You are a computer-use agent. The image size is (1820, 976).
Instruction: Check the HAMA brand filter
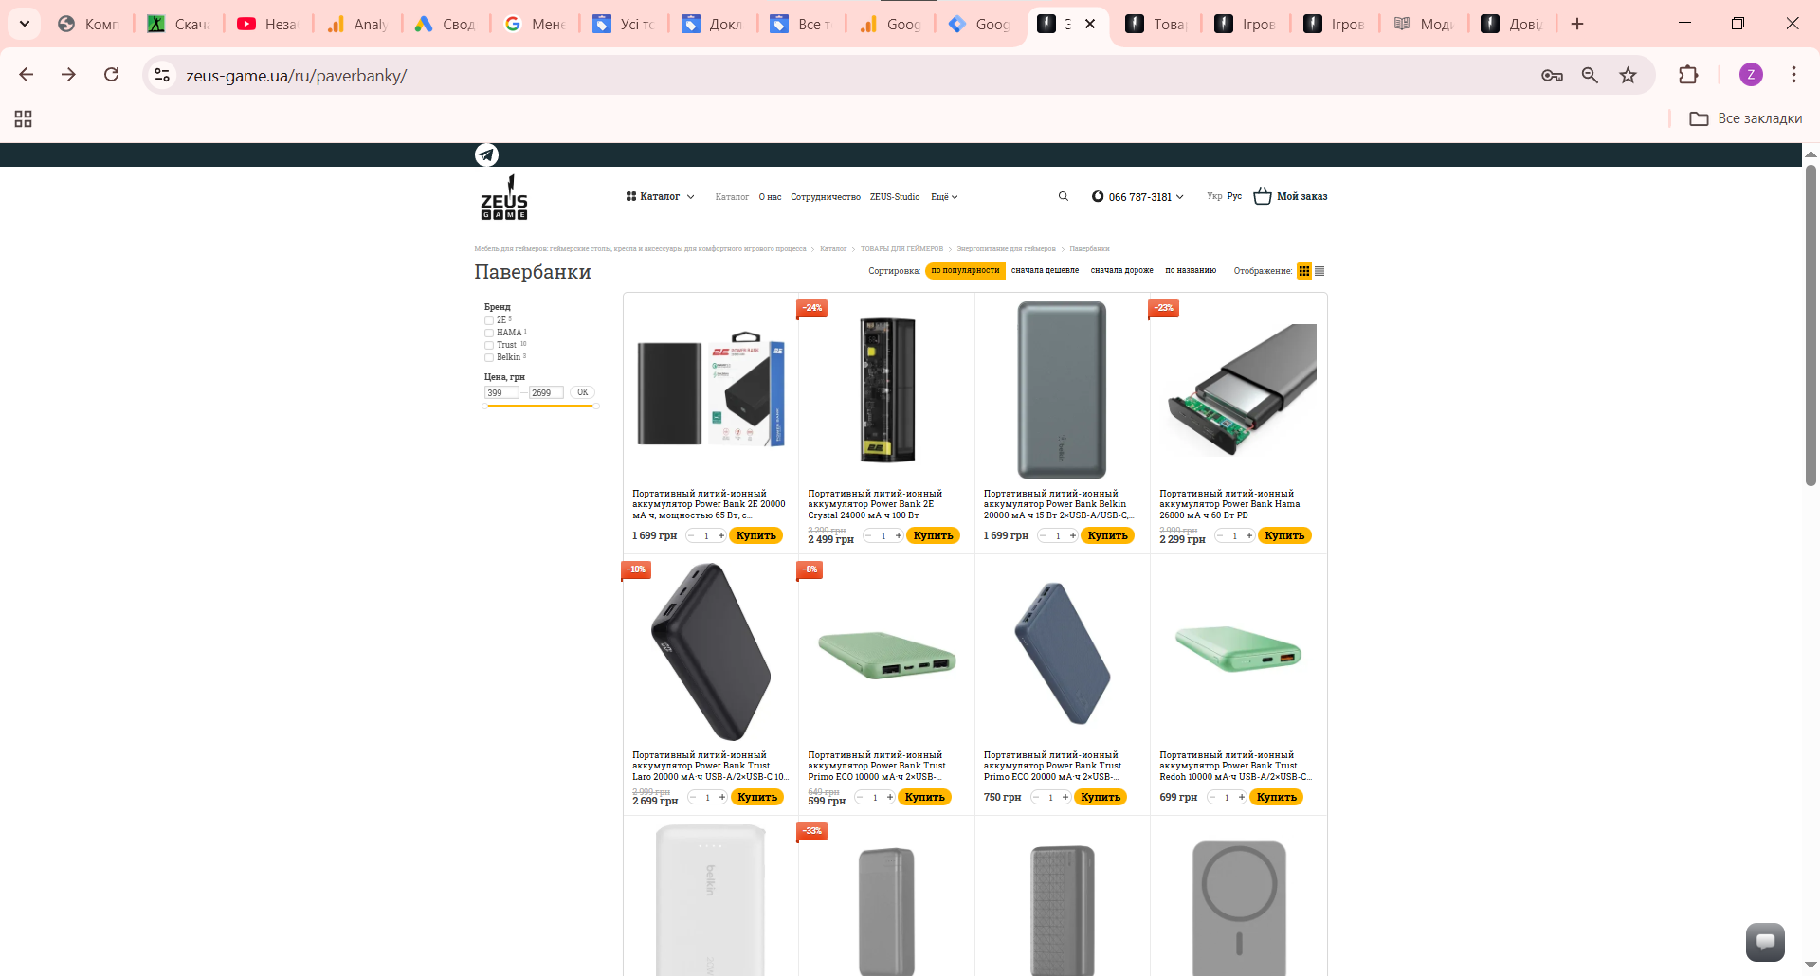coord(489,333)
